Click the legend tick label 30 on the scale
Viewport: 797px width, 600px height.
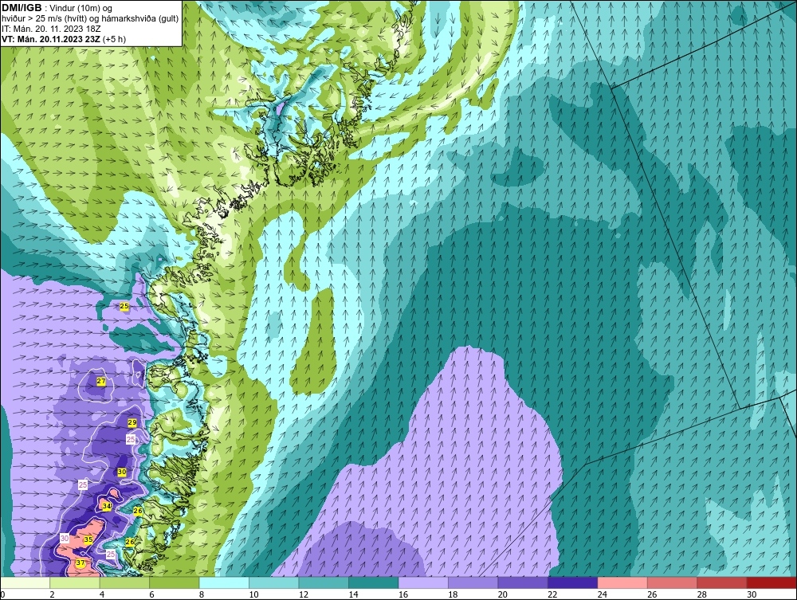(x=752, y=594)
